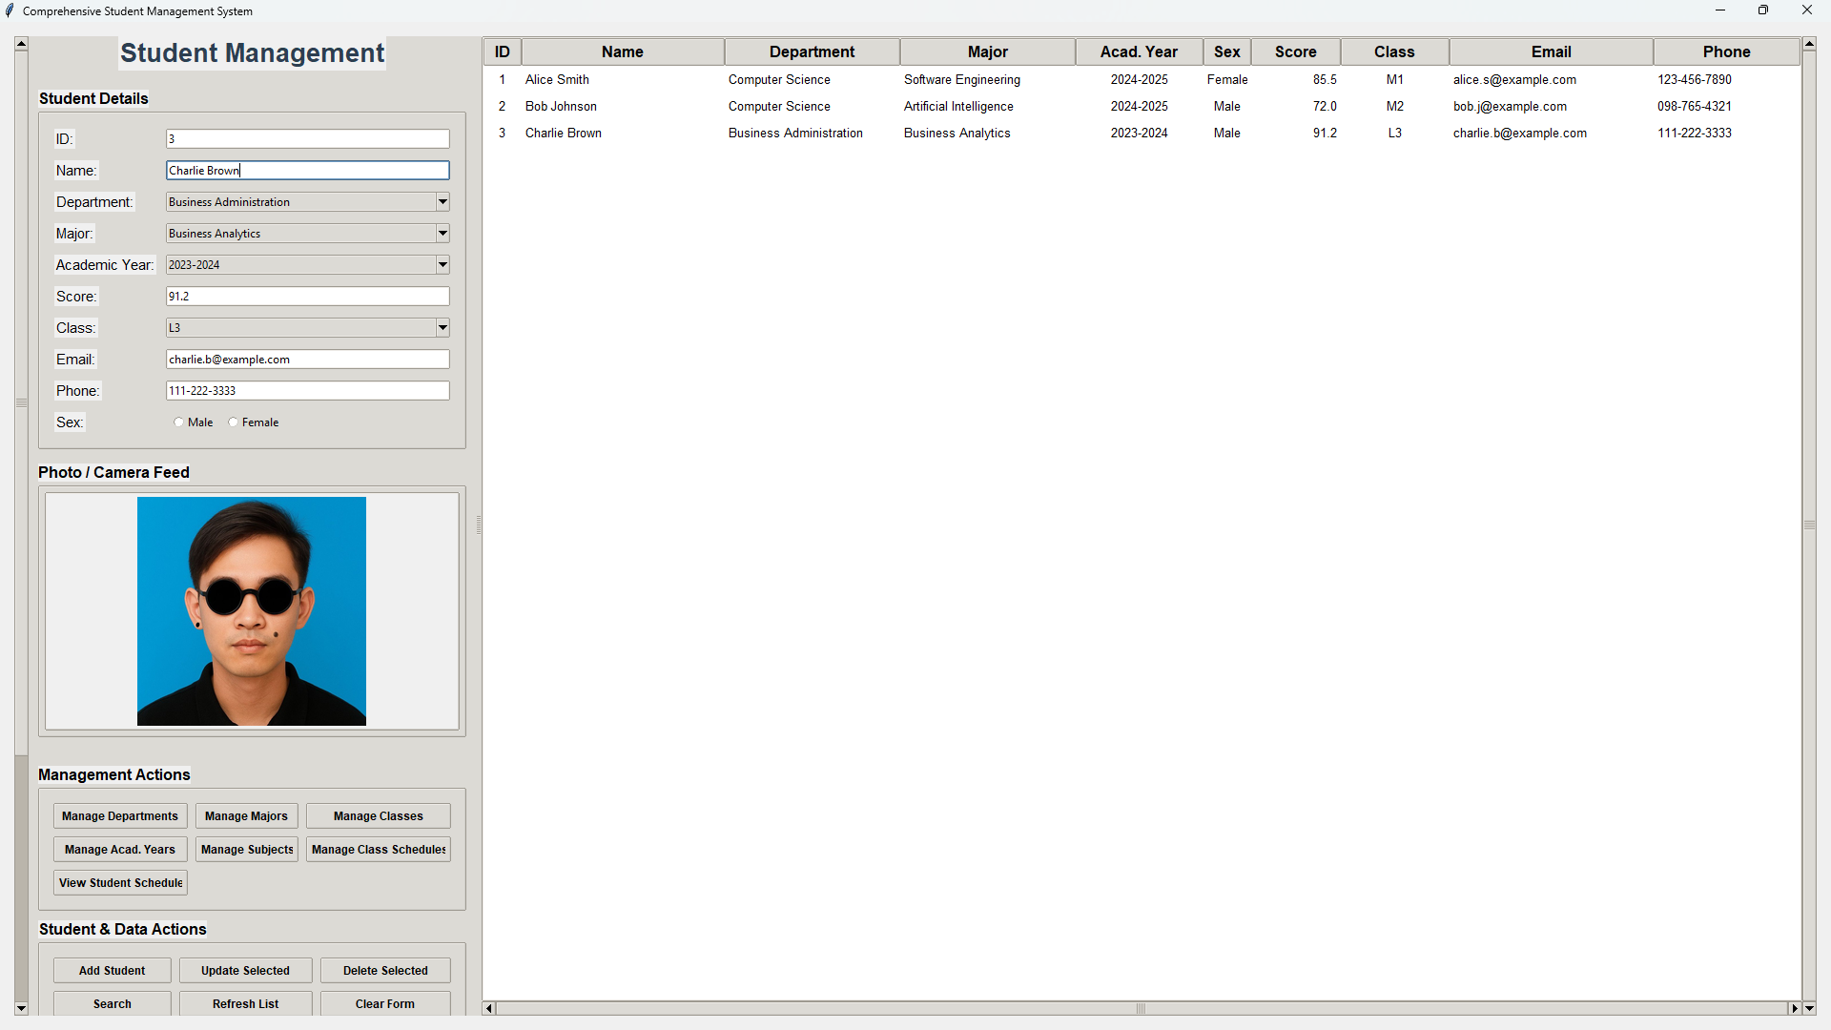Open Manage Majors
This screenshot has width=1831, height=1030.
click(246, 816)
